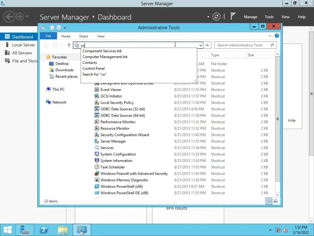Show hidden system tray icons
This screenshot has height=236, width=314.
point(270,230)
